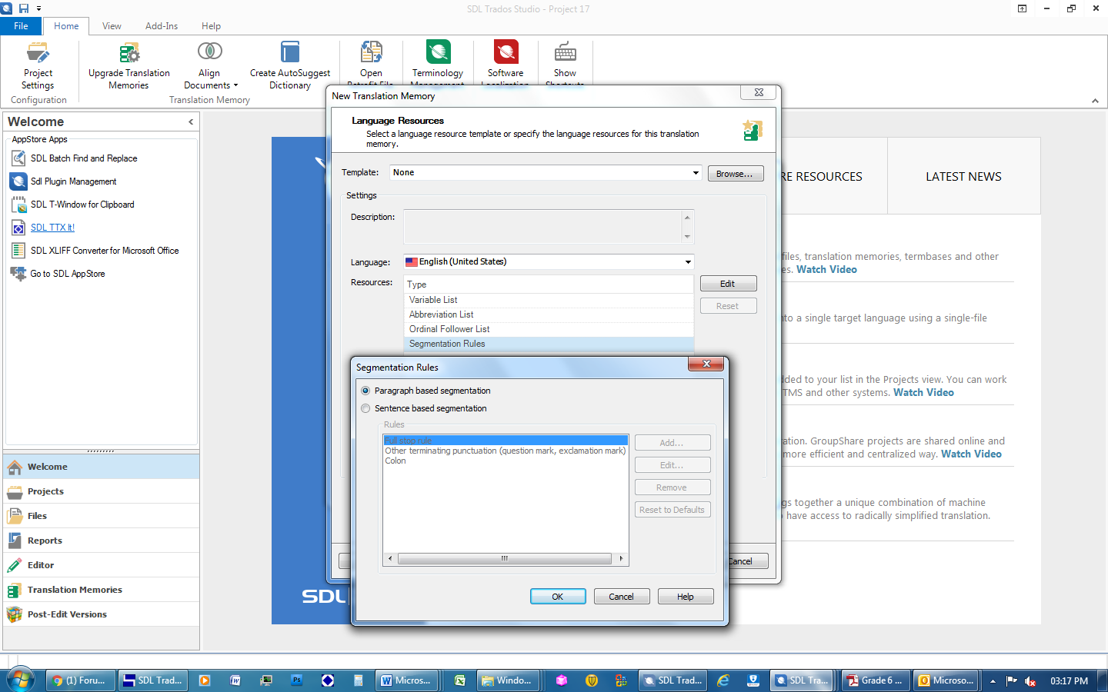Select the Colon rule in list

[x=506, y=461]
